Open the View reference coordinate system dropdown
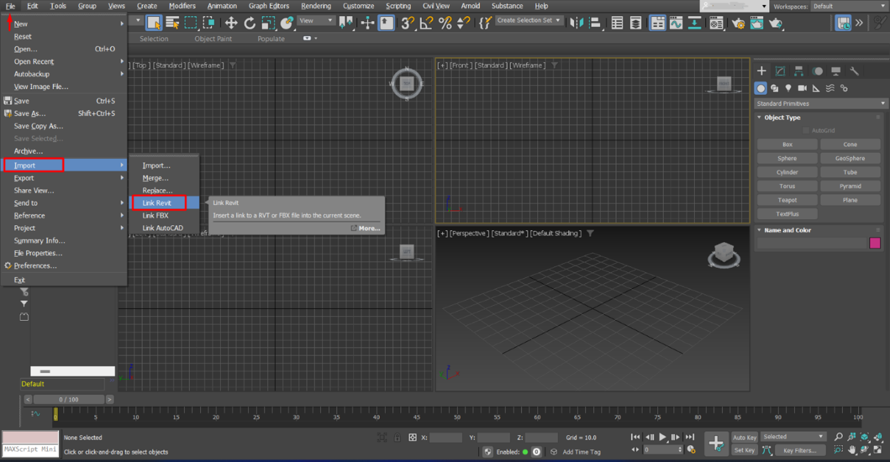This screenshot has height=462, width=890. (316, 19)
